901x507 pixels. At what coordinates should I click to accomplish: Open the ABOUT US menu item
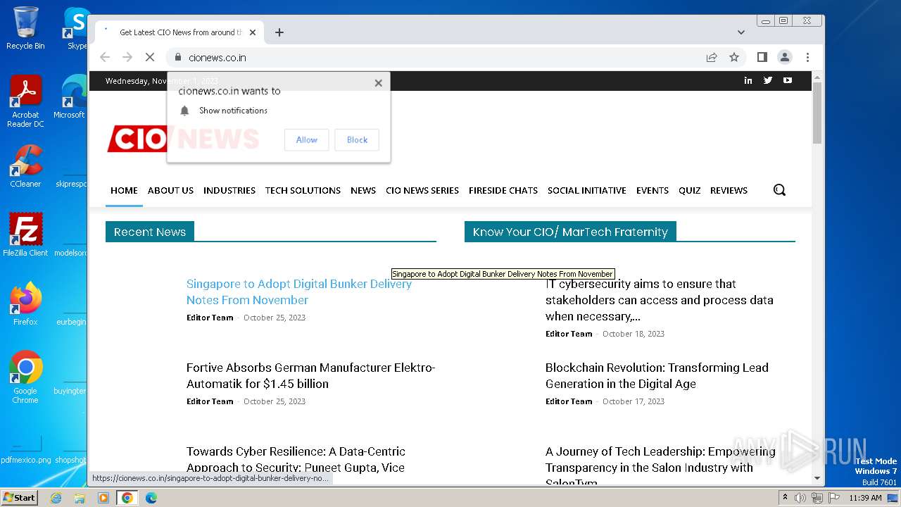(170, 190)
